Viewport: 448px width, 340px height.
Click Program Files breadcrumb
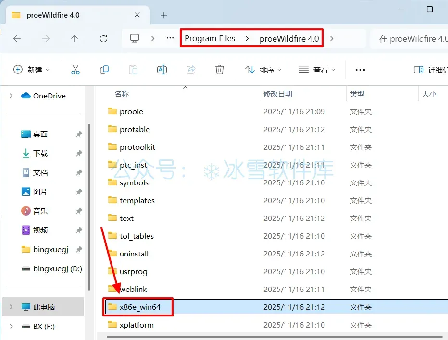pyautogui.click(x=210, y=38)
